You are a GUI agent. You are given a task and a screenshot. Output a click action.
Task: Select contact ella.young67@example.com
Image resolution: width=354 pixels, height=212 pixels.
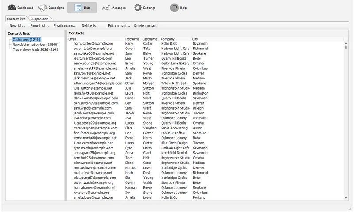tap(95, 177)
